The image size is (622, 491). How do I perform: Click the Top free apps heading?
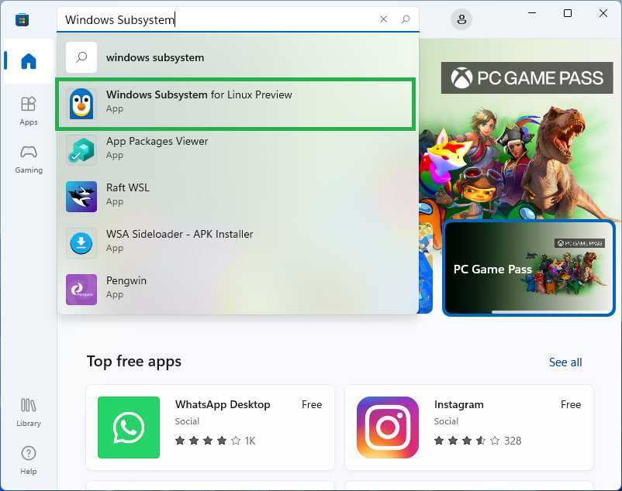click(x=134, y=362)
